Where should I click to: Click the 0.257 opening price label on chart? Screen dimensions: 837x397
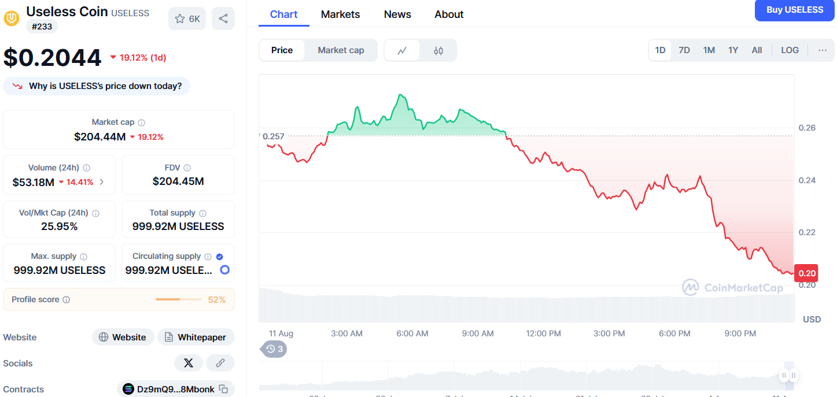[x=273, y=136]
